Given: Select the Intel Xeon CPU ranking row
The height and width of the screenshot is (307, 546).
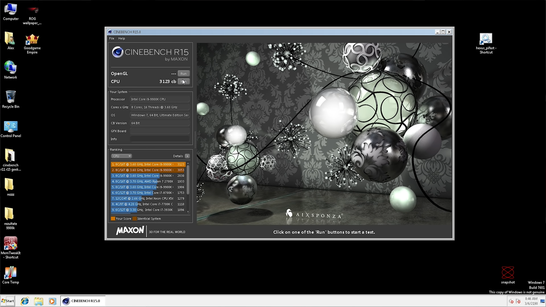Looking at the screenshot, I should tap(148, 198).
